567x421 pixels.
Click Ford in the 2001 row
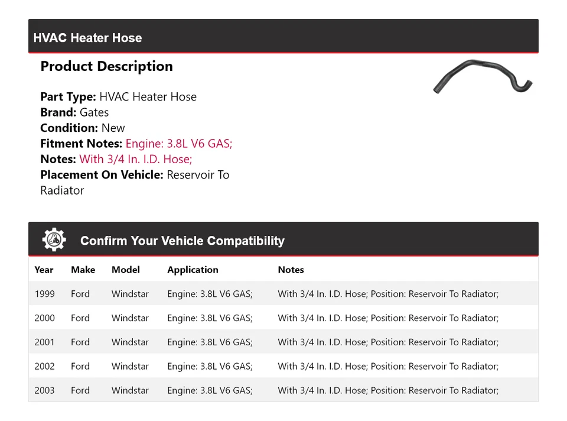[x=80, y=342]
